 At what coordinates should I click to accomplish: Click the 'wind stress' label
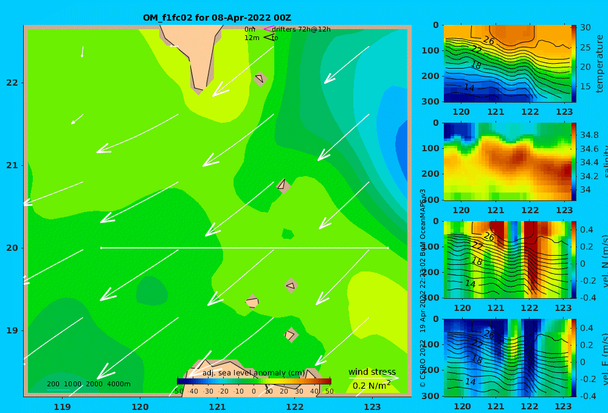372,372
